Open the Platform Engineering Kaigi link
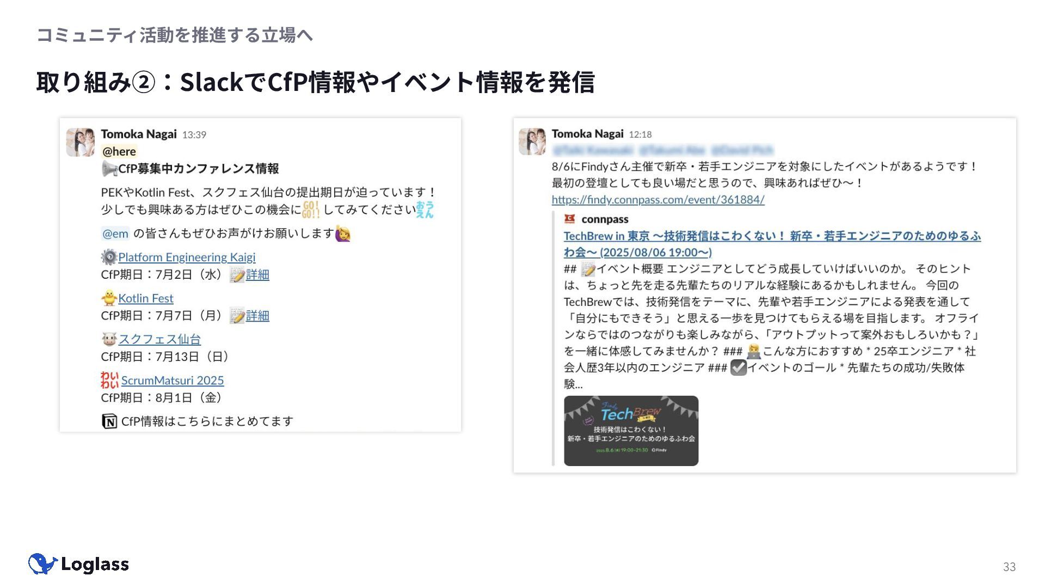 tap(187, 257)
